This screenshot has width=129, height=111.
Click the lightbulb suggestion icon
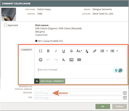tap(116, 70)
